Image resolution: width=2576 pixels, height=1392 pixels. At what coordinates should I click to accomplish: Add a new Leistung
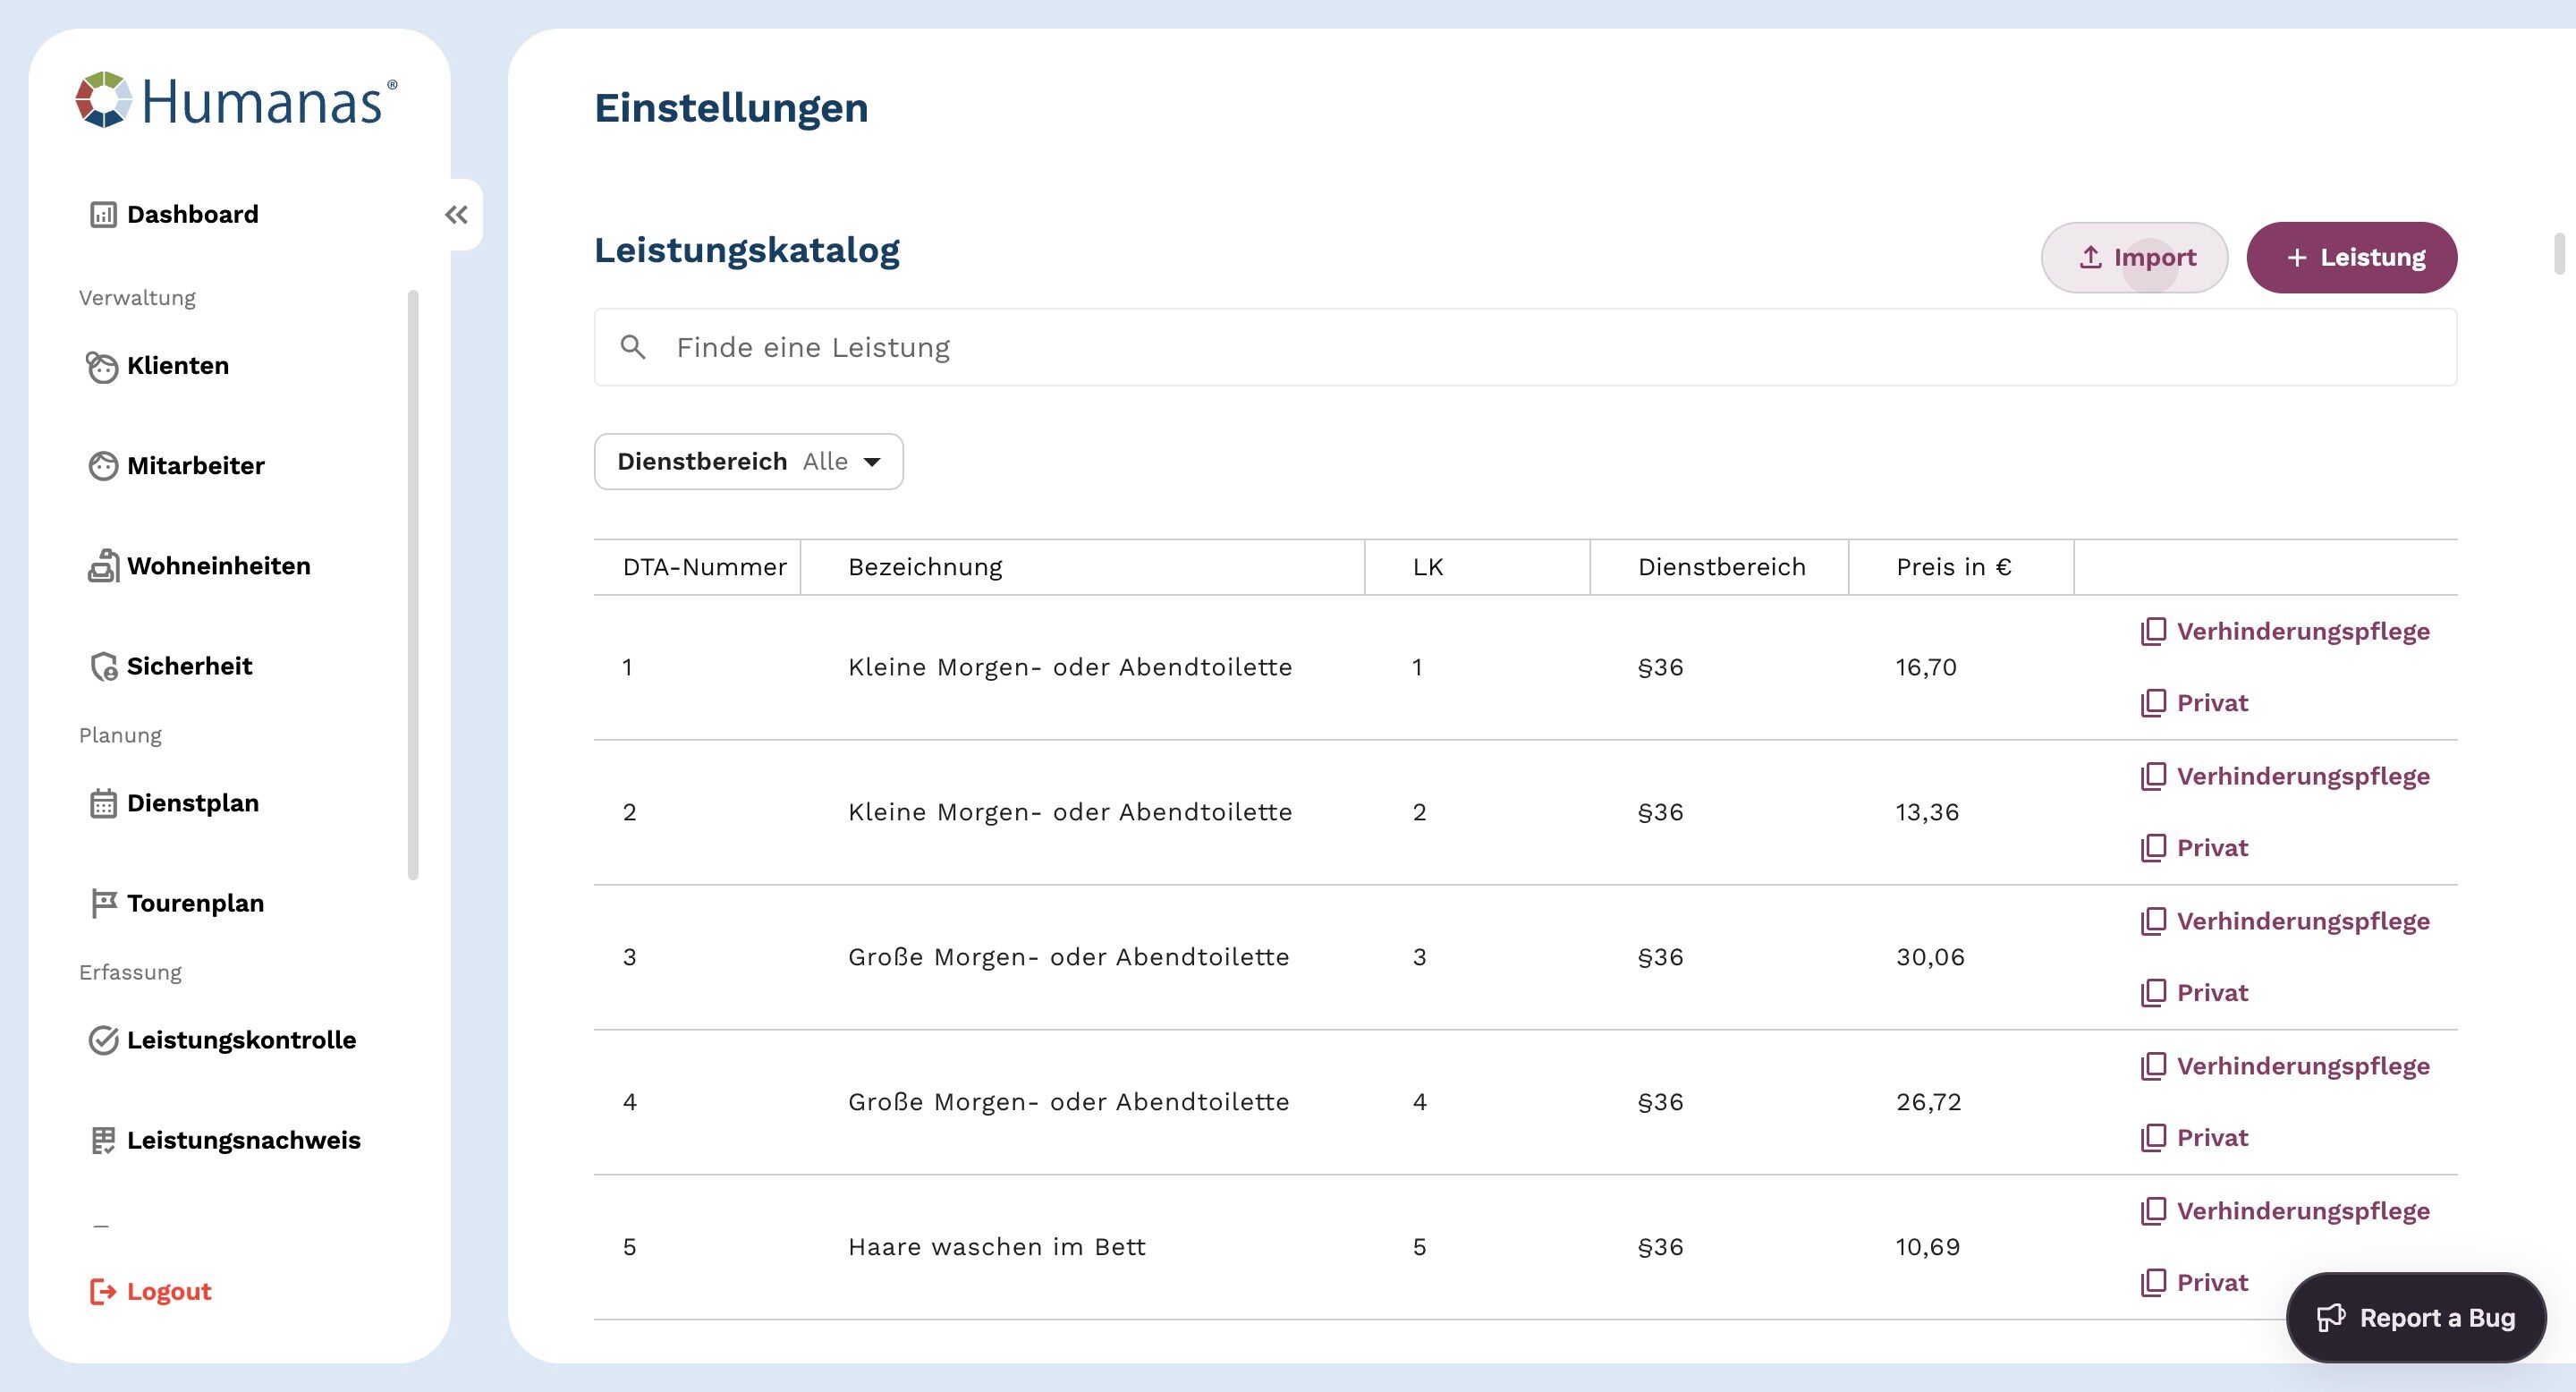coord(2351,258)
